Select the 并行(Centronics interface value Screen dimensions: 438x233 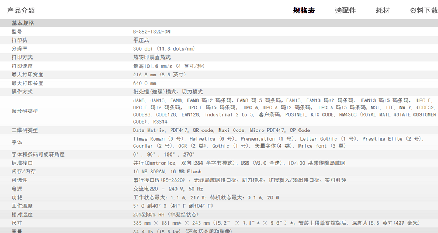239,163
